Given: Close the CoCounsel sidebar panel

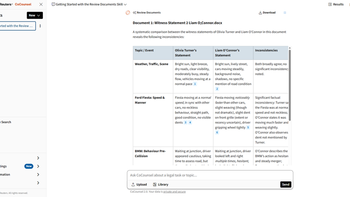Looking at the screenshot, I should (41, 4).
